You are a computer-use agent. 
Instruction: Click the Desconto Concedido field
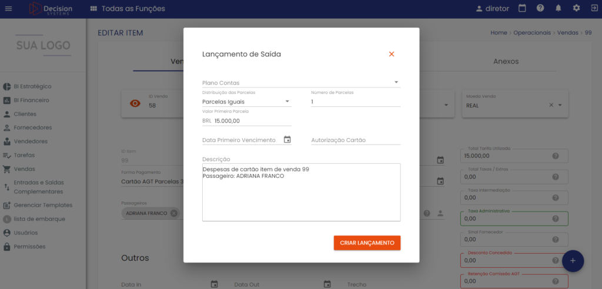tap(514, 260)
